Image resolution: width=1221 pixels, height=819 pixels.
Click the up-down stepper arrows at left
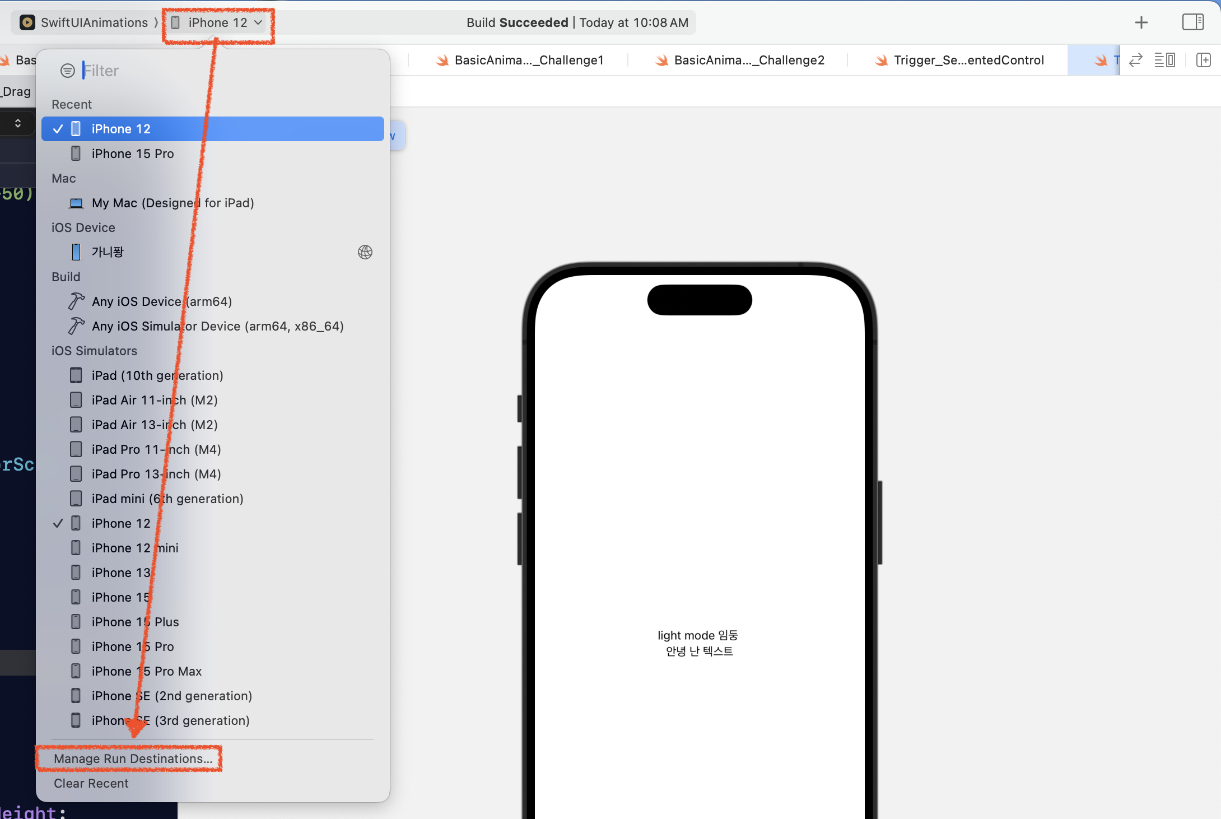(x=18, y=123)
